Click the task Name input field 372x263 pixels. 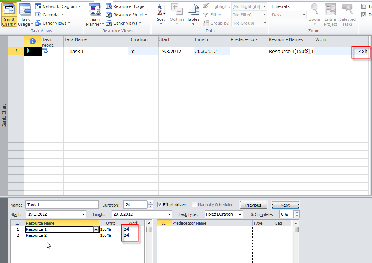click(x=61, y=205)
